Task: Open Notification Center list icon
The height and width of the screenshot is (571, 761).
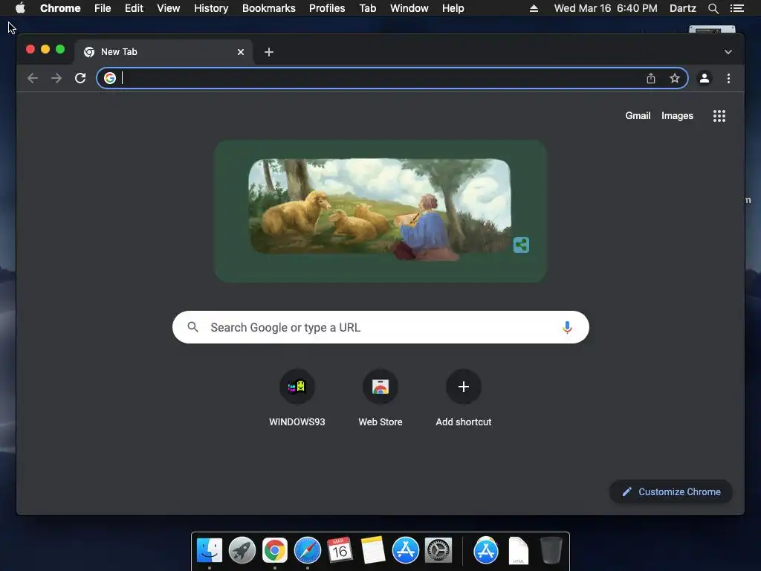Action: click(x=737, y=8)
